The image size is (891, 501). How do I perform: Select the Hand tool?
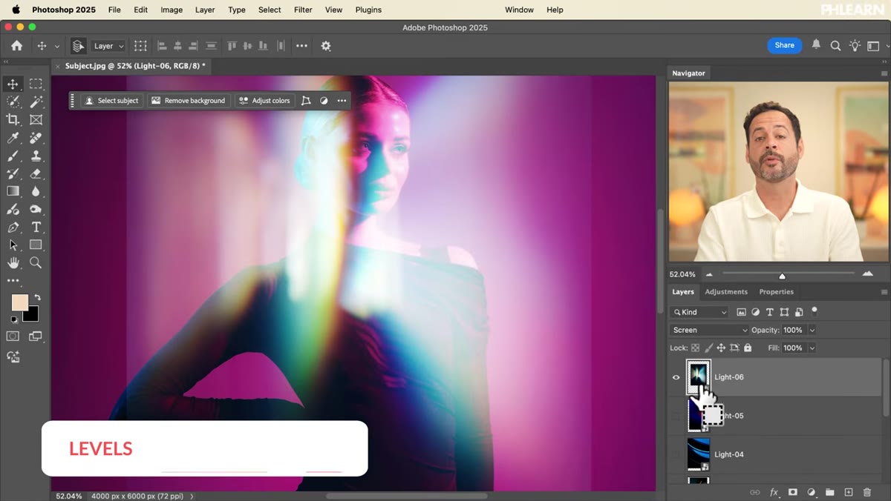[13, 262]
